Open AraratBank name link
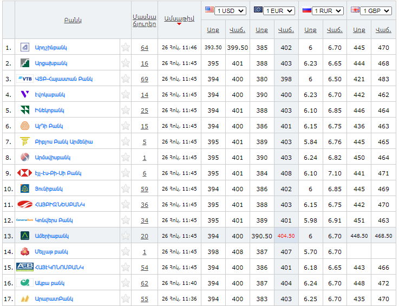399x306 pixels. [54, 299]
